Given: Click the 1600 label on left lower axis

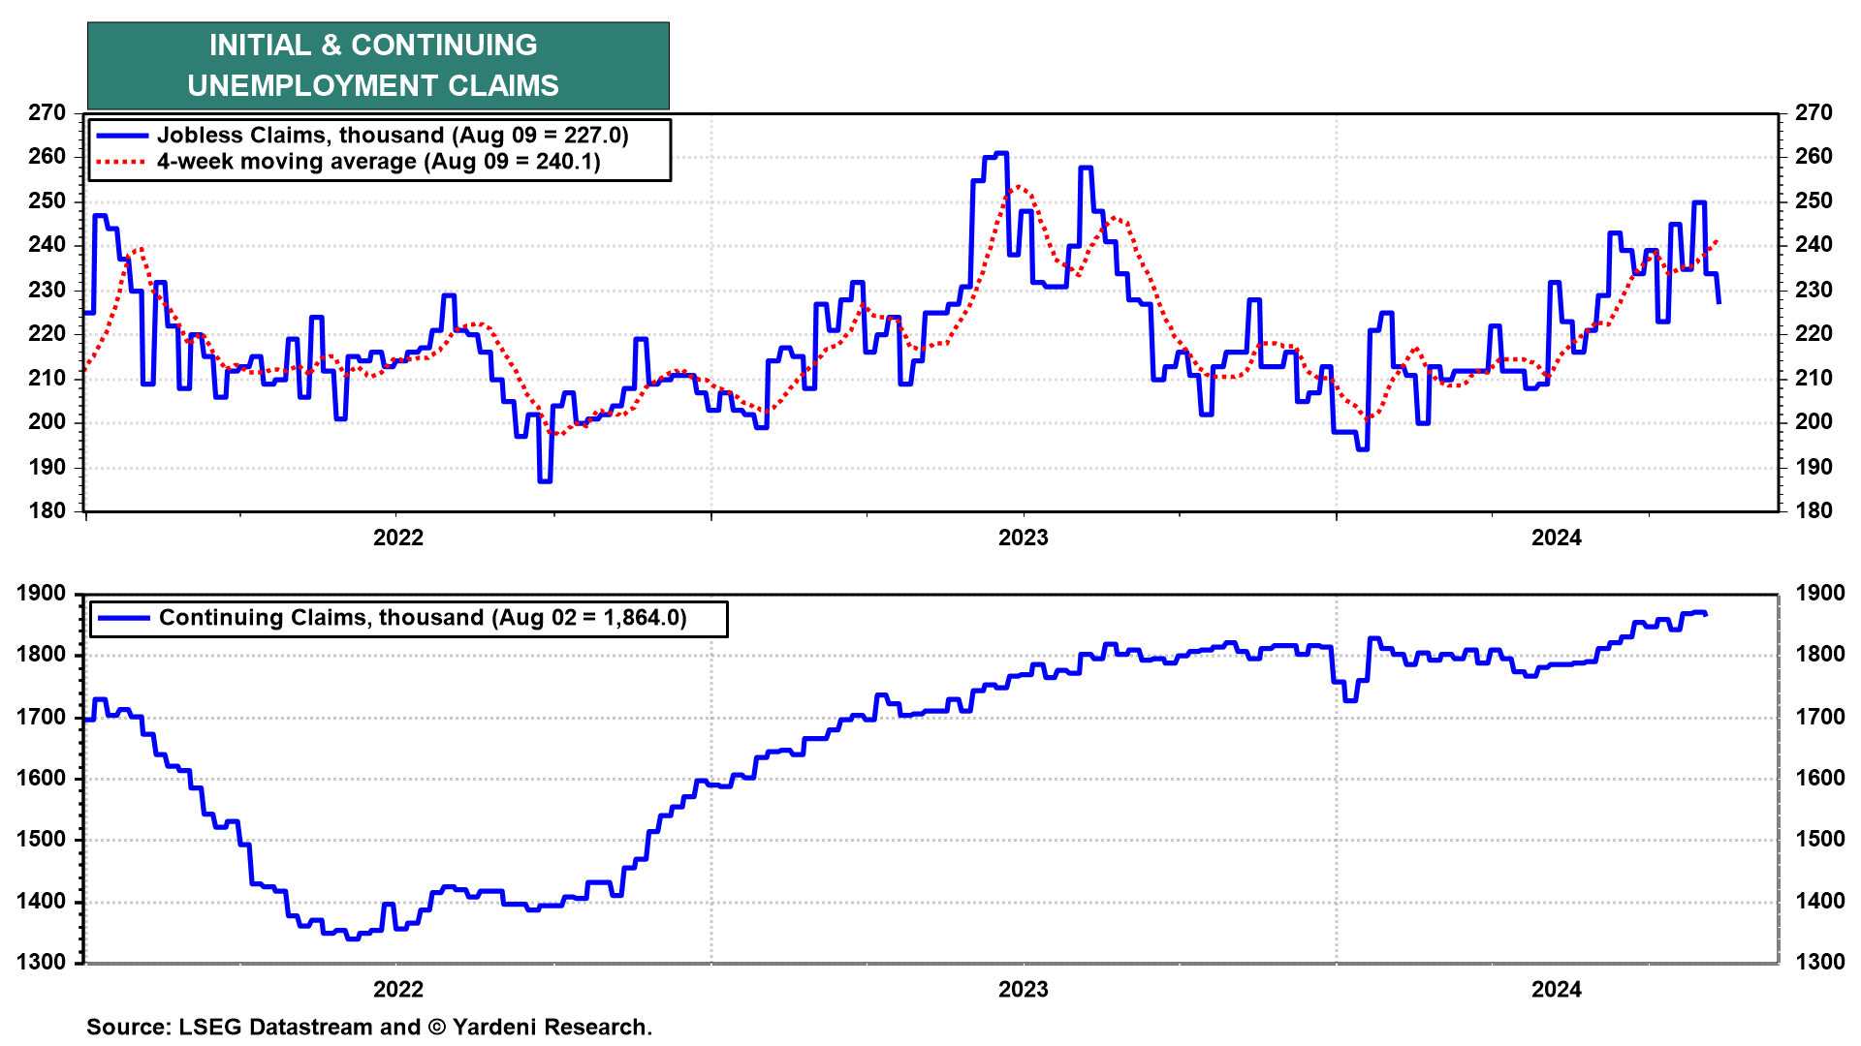Looking at the screenshot, I should [42, 778].
